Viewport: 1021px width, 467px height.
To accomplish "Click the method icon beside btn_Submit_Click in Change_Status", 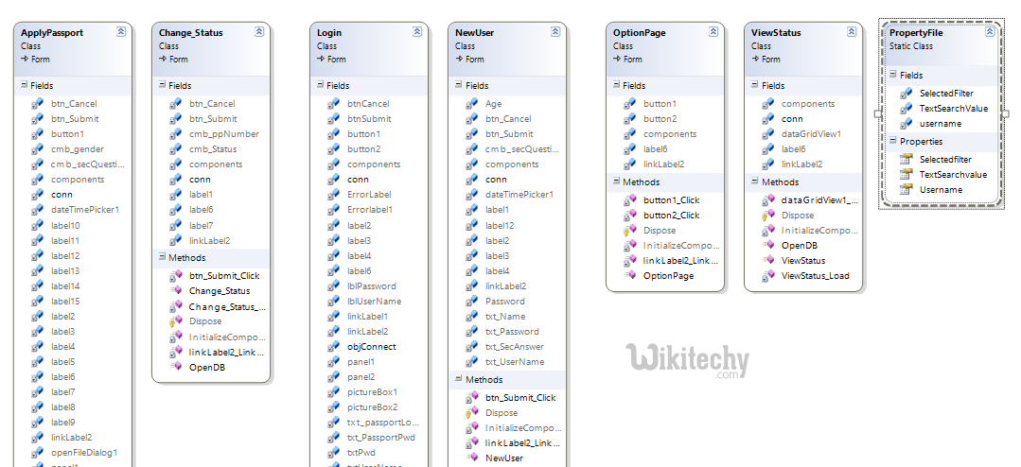I will click(175, 276).
